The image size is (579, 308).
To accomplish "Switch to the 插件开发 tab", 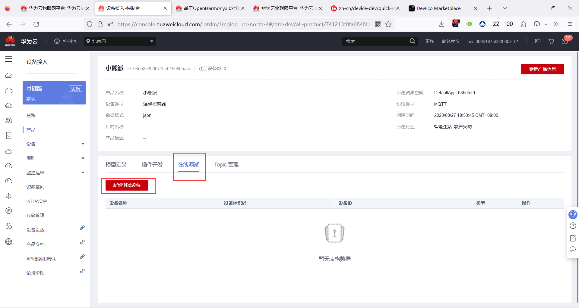I will click(x=152, y=165).
